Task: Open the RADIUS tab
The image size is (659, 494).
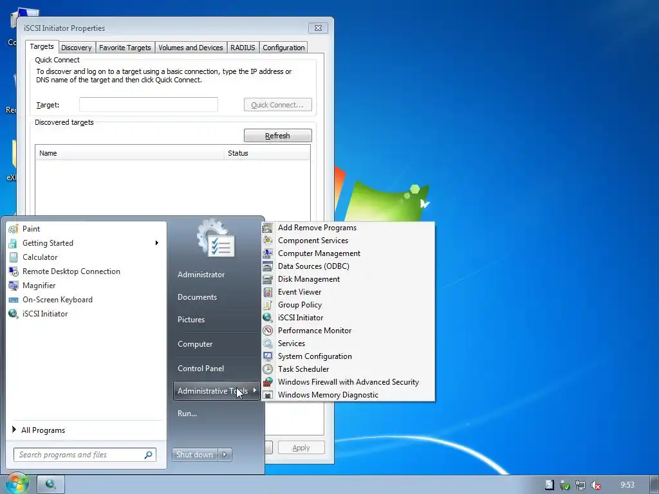Action: click(x=243, y=48)
